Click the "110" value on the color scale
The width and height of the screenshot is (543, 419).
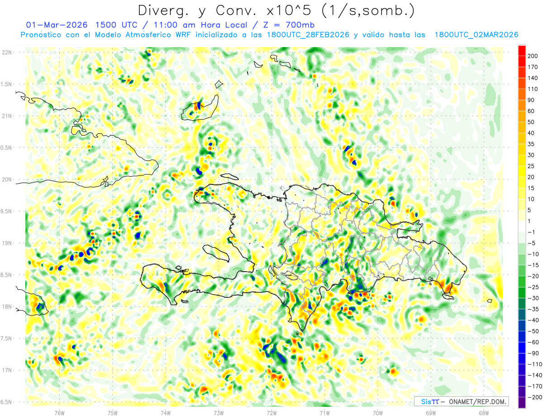[533, 89]
